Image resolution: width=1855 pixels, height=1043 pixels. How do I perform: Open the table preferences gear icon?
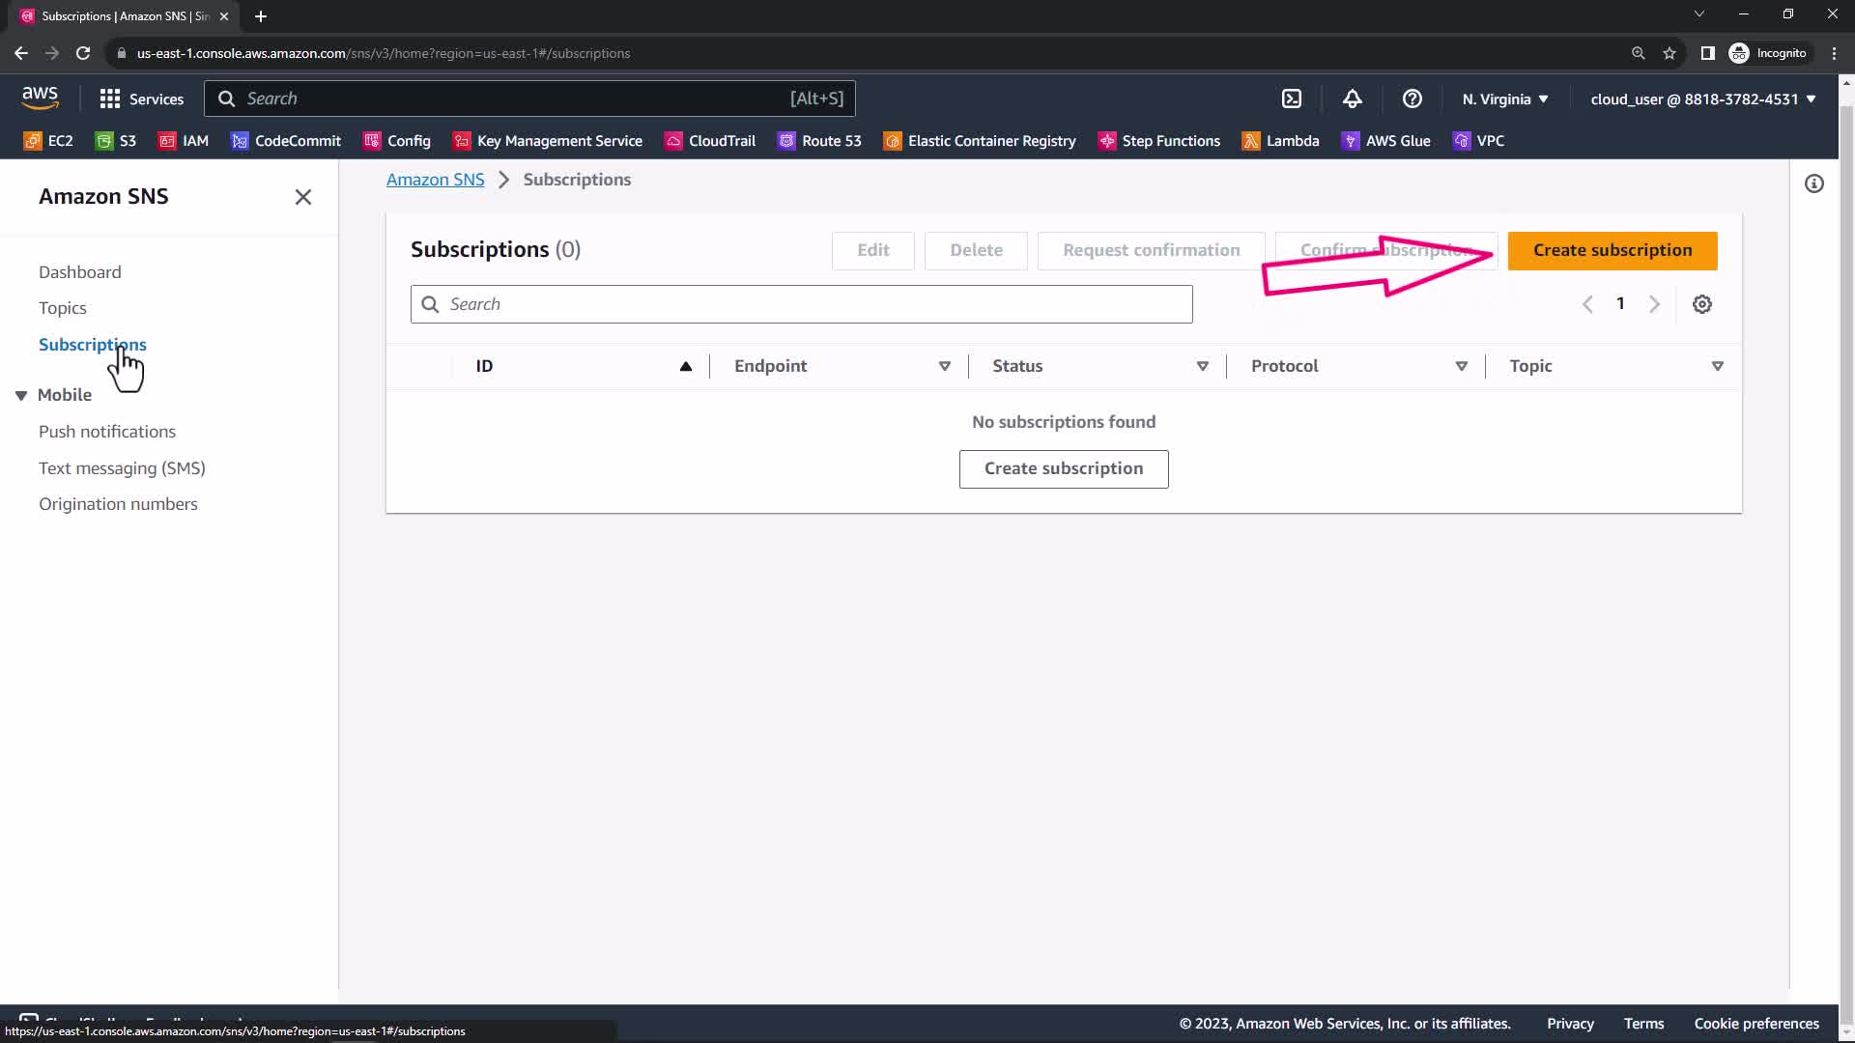(x=1702, y=304)
